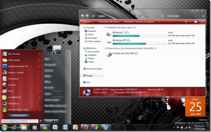The width and height of the screenshot is (211, 132).
Task: Click Windows XP (D:) capacity bar
Action: point(140,44)
